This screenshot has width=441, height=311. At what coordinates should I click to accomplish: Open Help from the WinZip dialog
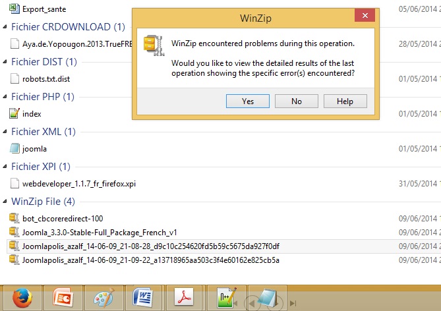coord(345,101)
